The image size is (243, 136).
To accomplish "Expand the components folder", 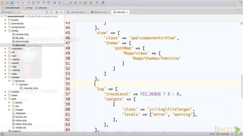I will pos(6,27).
